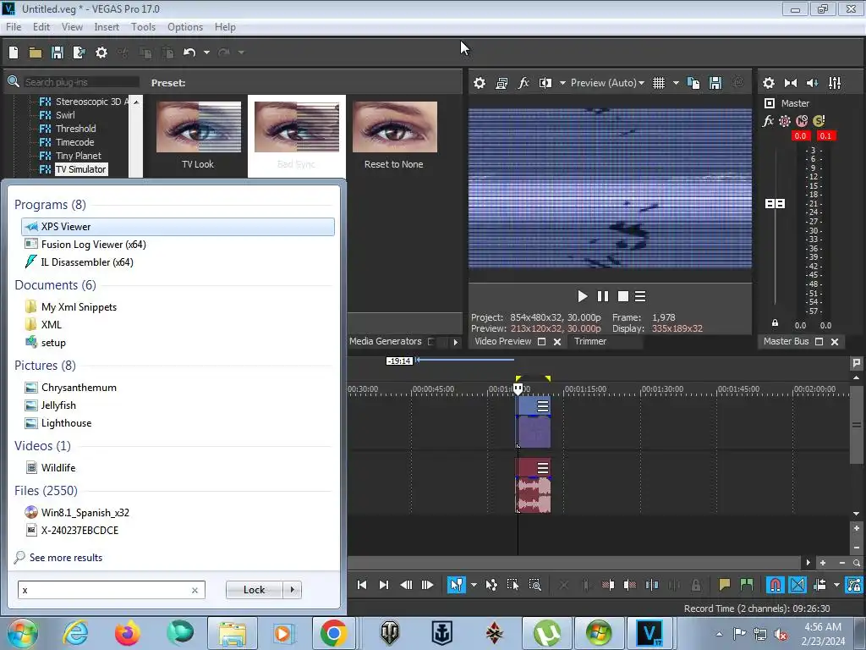
Task: Open audio event hamburger menu on timeline
Action: [543, 469]
